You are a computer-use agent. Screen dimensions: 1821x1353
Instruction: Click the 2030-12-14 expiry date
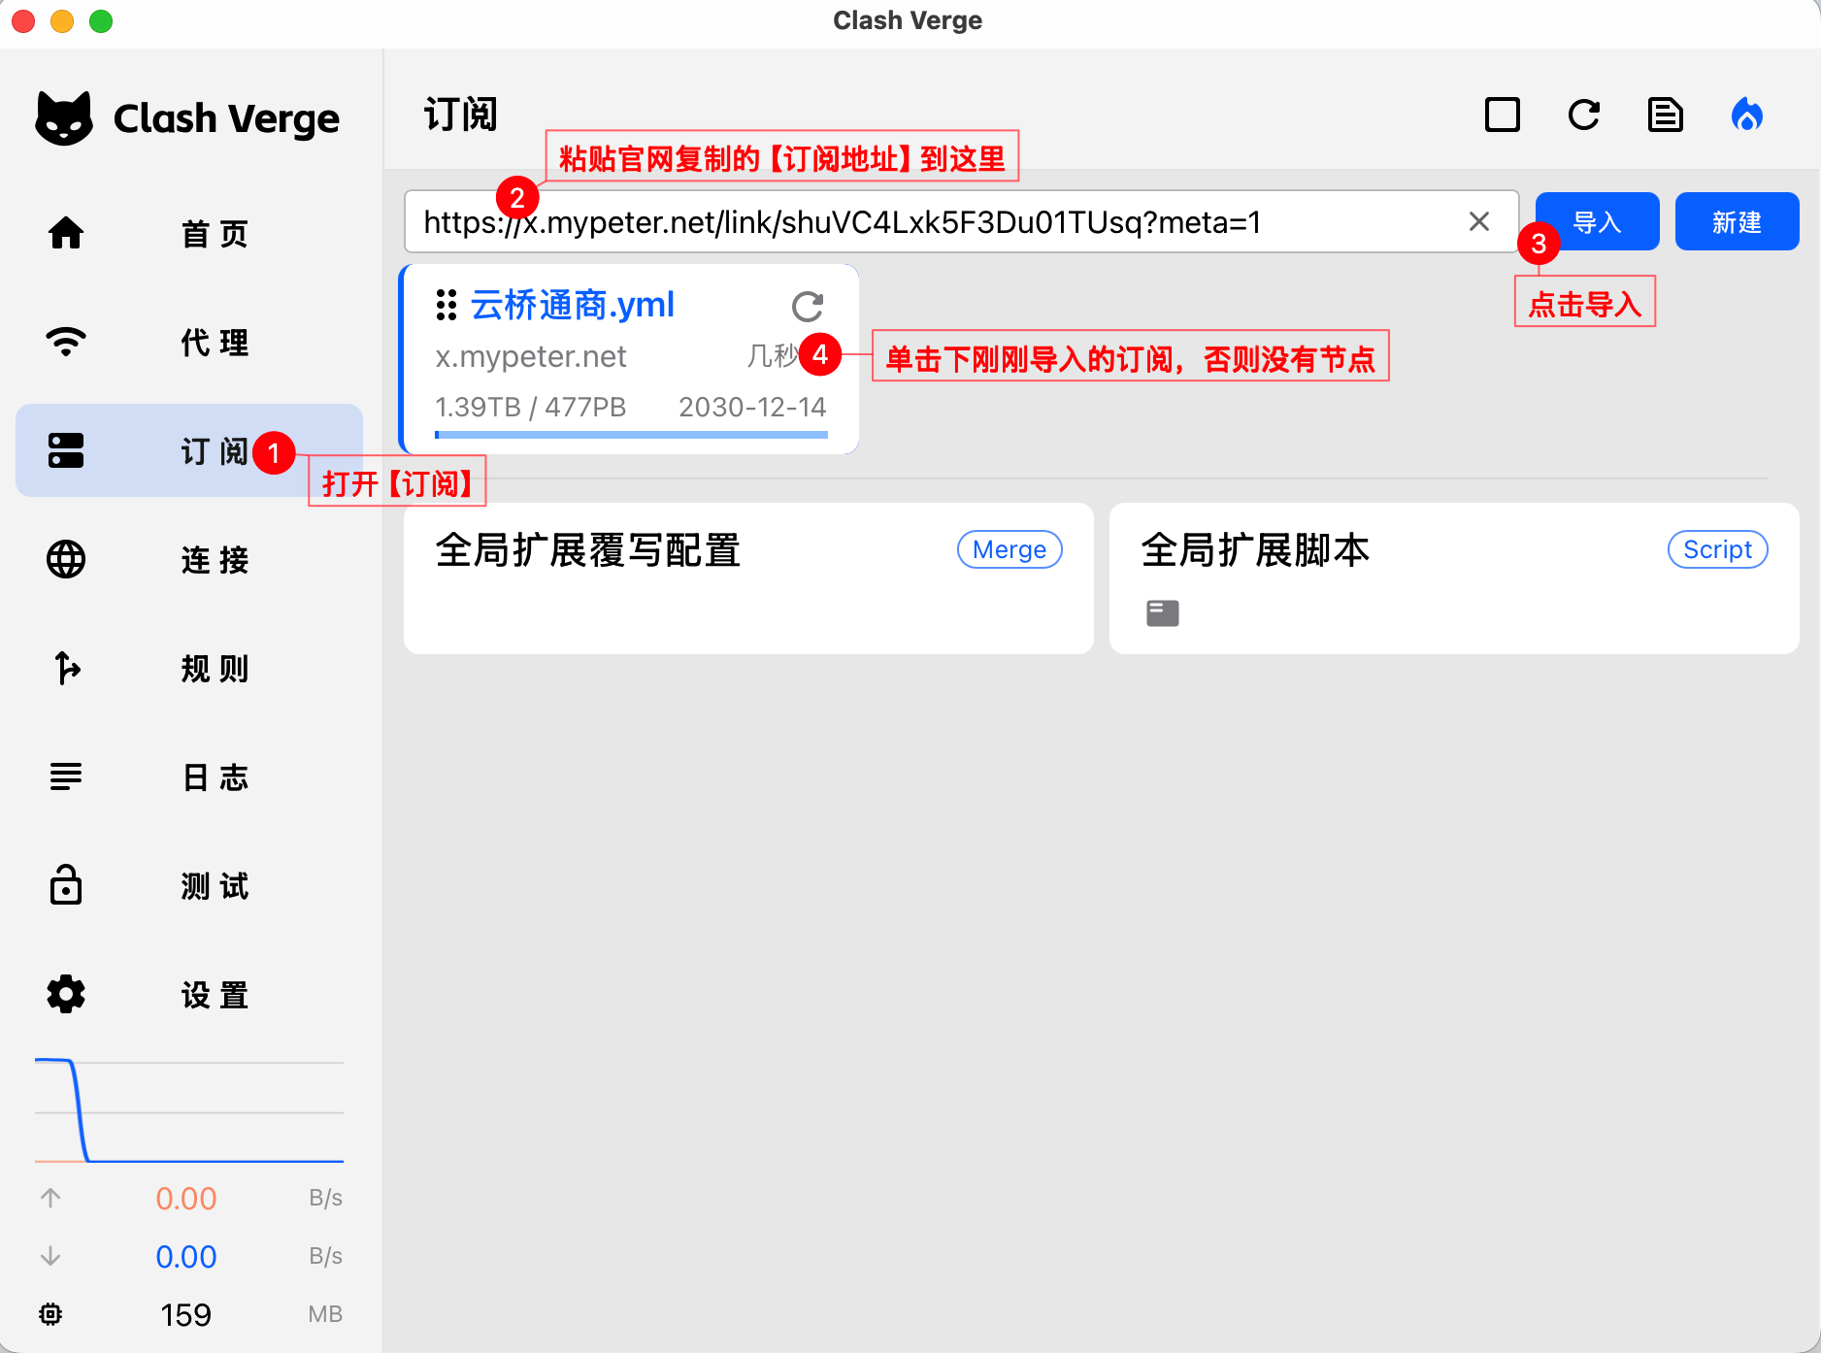click(752, 407)
